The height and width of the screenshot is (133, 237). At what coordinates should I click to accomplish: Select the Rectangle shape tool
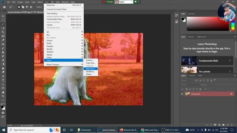(3, 88)
